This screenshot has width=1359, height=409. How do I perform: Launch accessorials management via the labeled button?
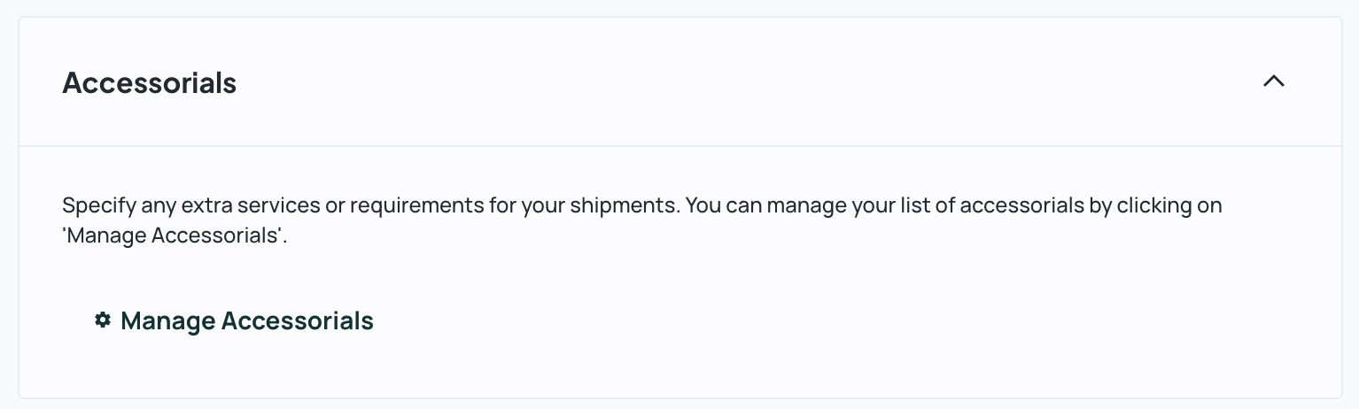click(234, 320)
